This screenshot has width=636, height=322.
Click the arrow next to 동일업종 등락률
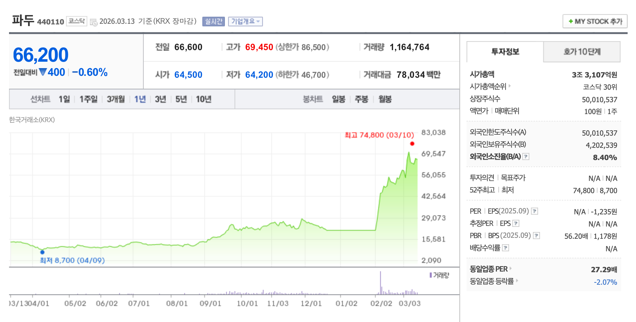pyautogui.click(x=517, y=281)
